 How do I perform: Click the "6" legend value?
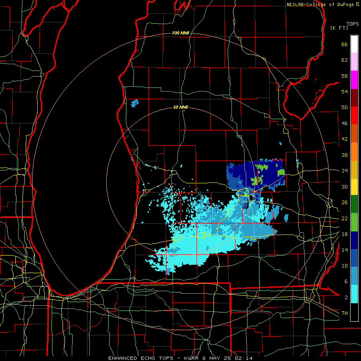click(x=346, y=282)
